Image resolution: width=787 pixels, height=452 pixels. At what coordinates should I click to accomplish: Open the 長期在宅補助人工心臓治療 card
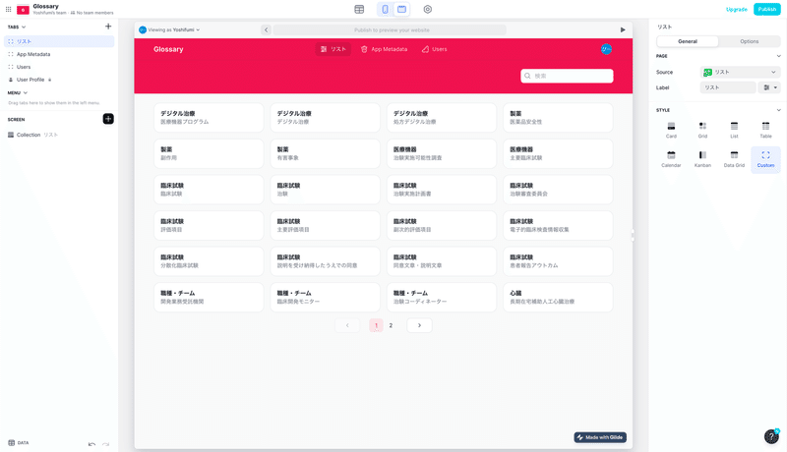(x=558, y=297)
